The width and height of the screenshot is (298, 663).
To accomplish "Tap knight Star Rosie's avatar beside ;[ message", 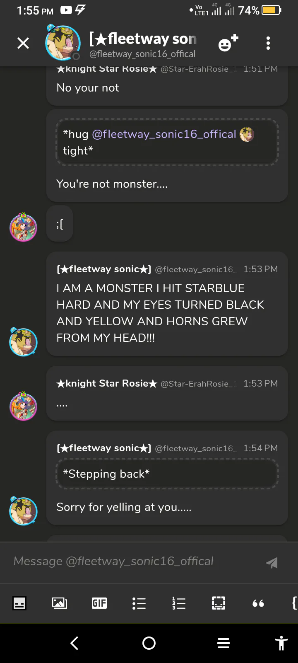I will pos(23,227).
